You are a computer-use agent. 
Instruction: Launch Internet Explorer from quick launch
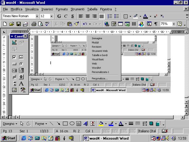24,138
